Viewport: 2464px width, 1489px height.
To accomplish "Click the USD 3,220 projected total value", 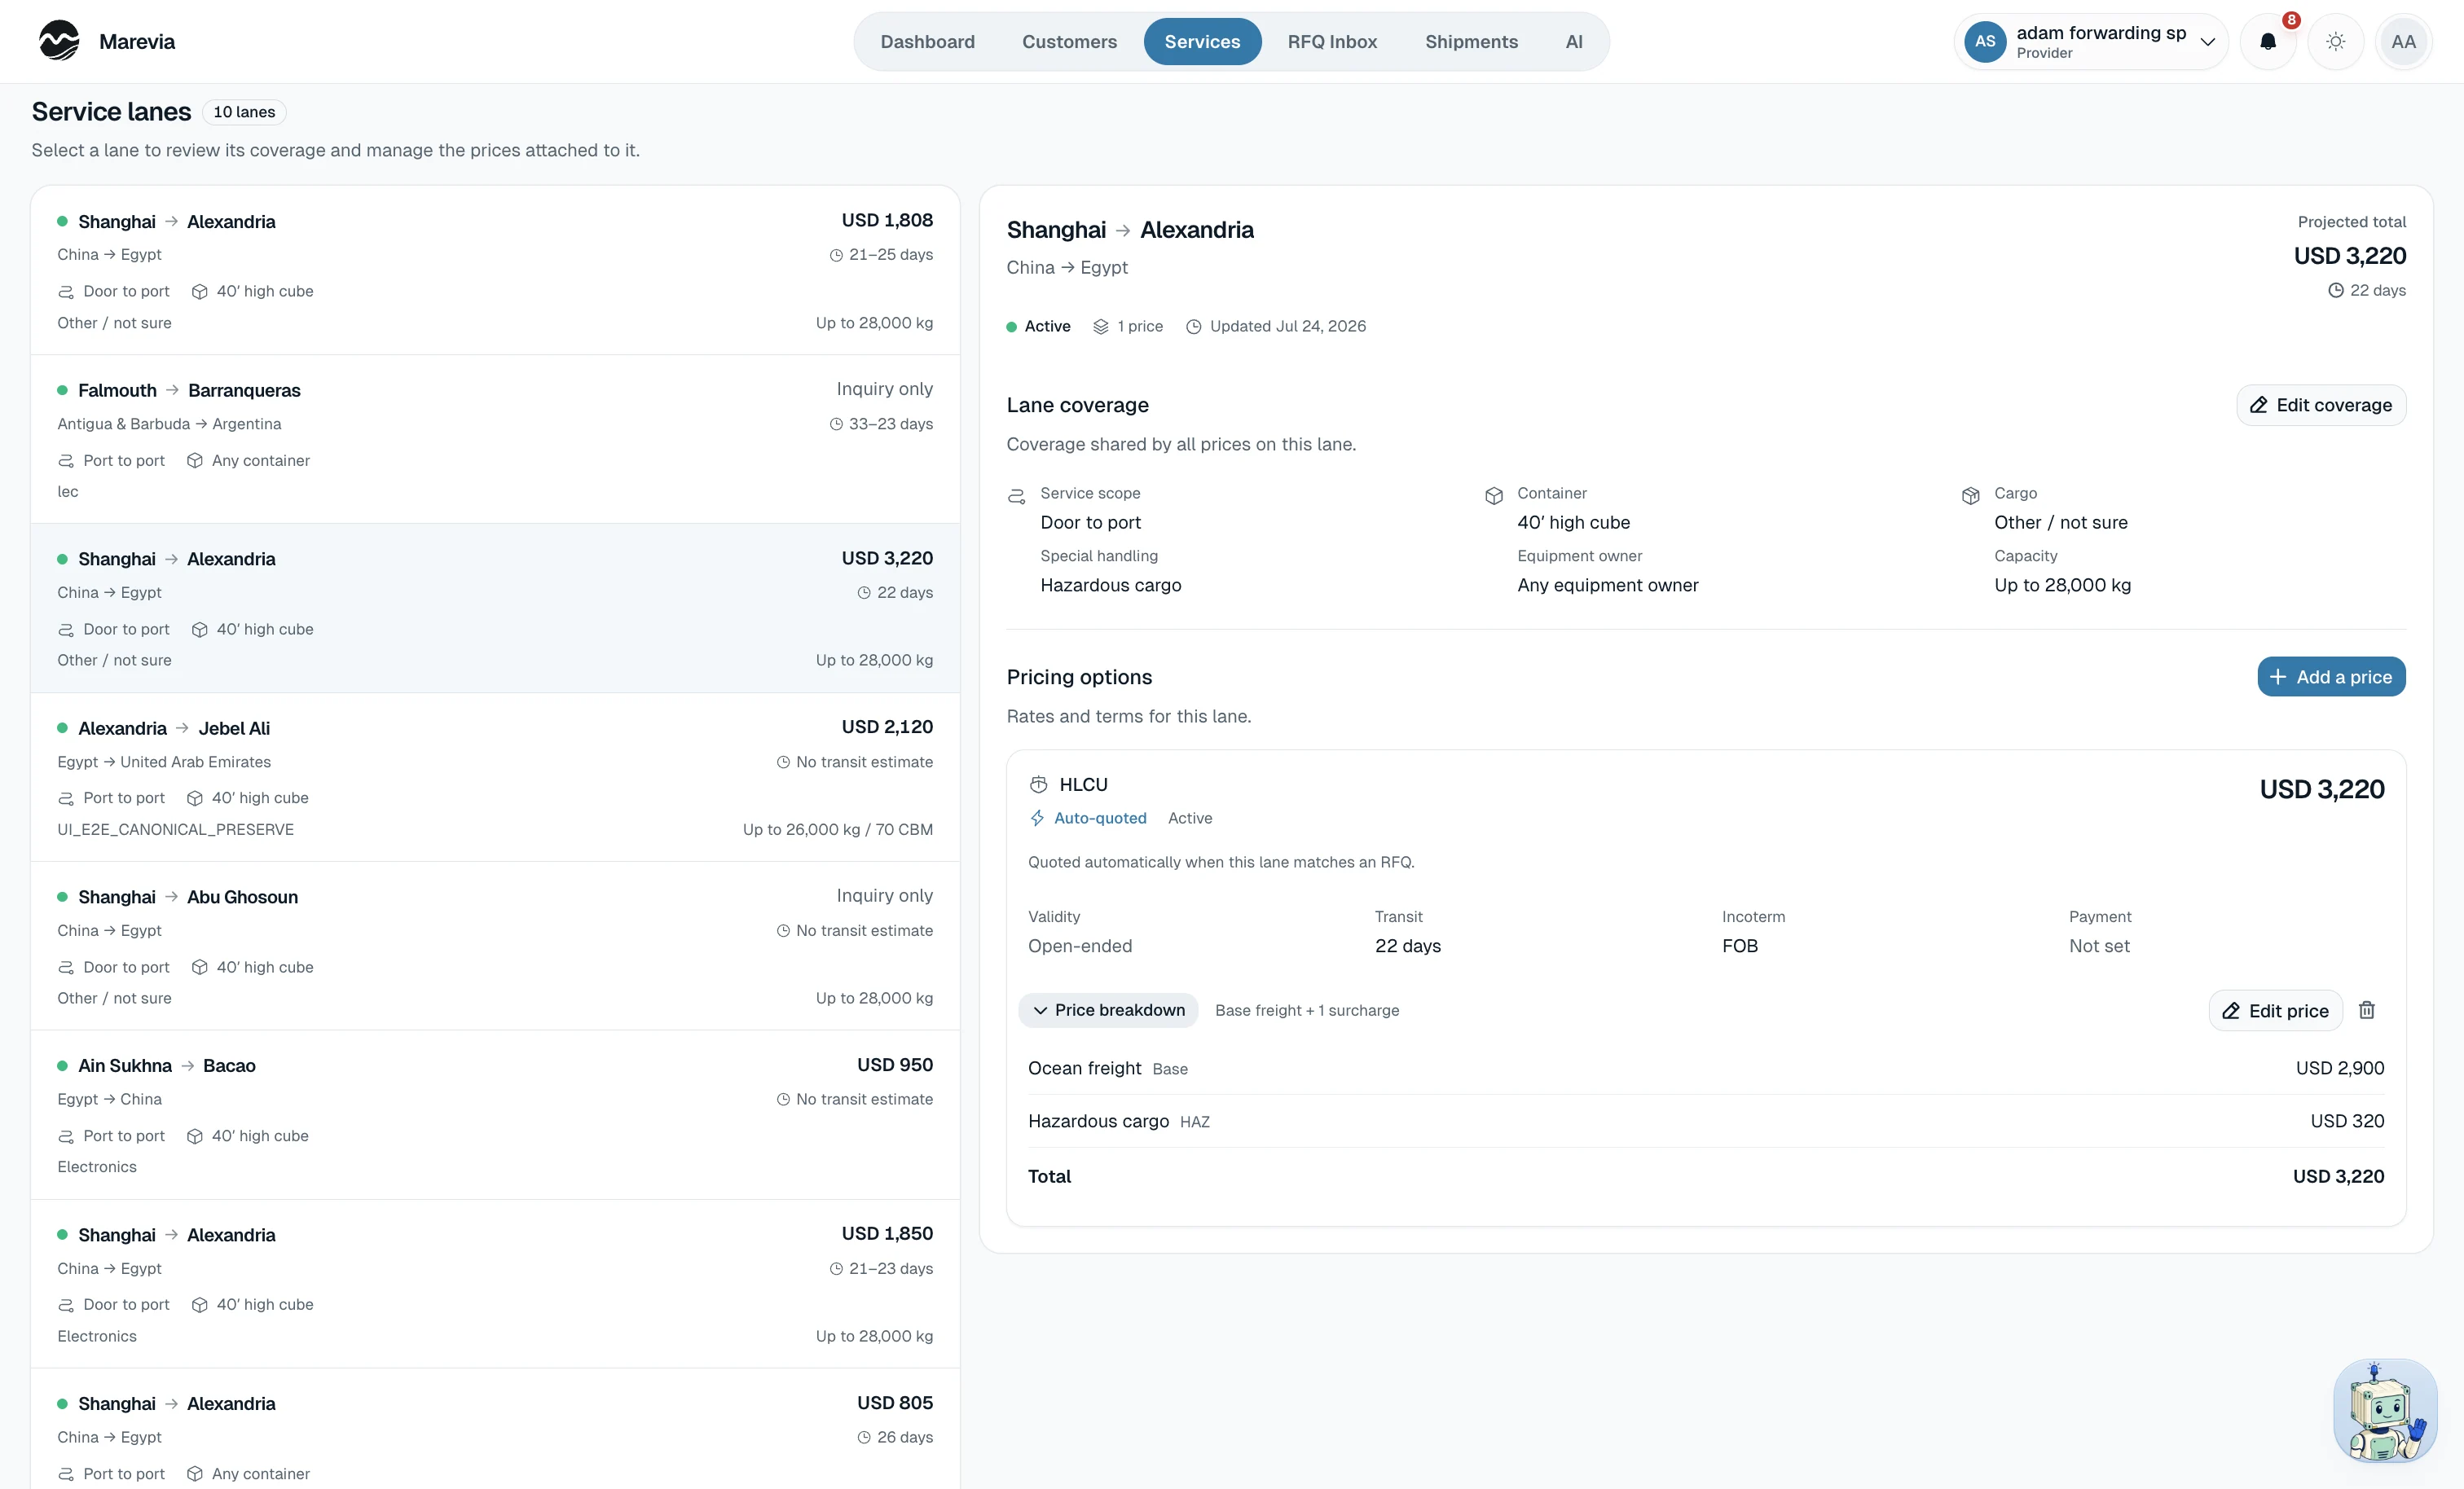I will point(2349,256).
